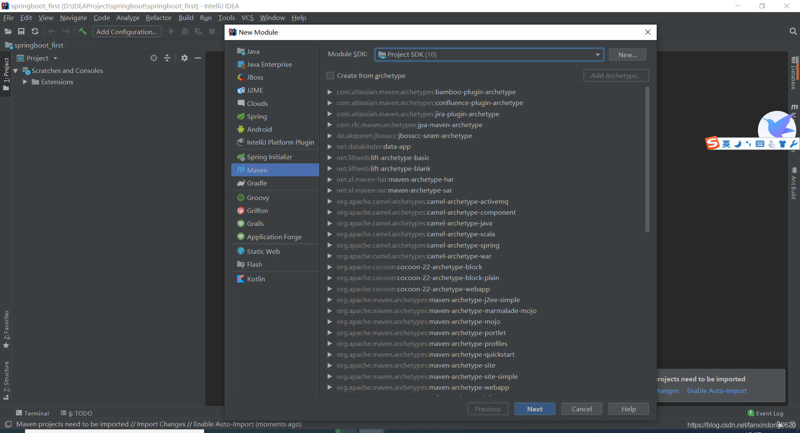Image resolution: width=800 pixels, height=433 pixels.
Task: Select the Spring module type
Action: pos(275,116)
